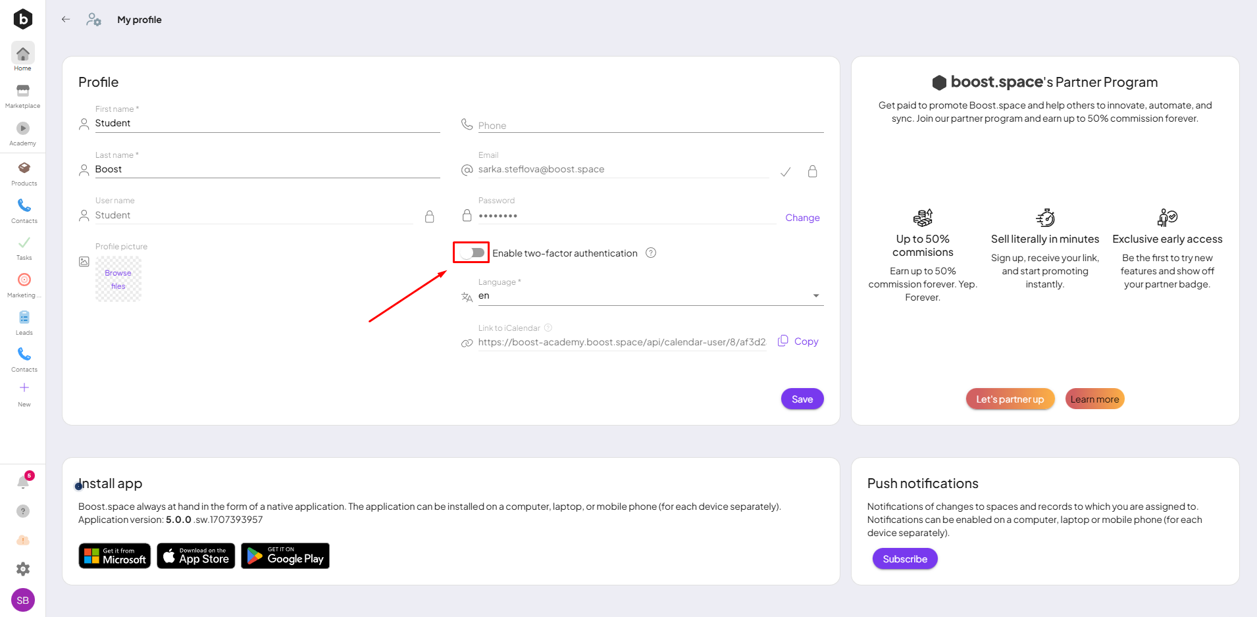1257x617 pixels.
Task: Click the lock icon beside email field
Action: tap(812, 171)
